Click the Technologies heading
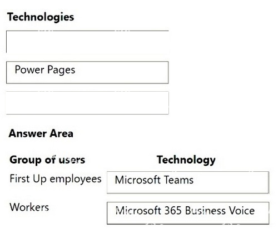 click(x=41, y=17)
